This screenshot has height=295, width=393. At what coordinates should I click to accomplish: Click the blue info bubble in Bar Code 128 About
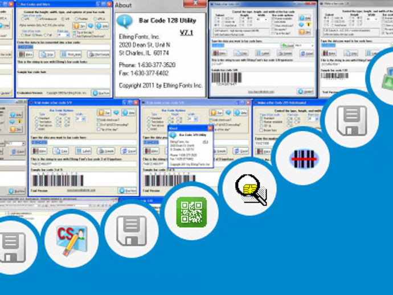[x=125, y=22]
